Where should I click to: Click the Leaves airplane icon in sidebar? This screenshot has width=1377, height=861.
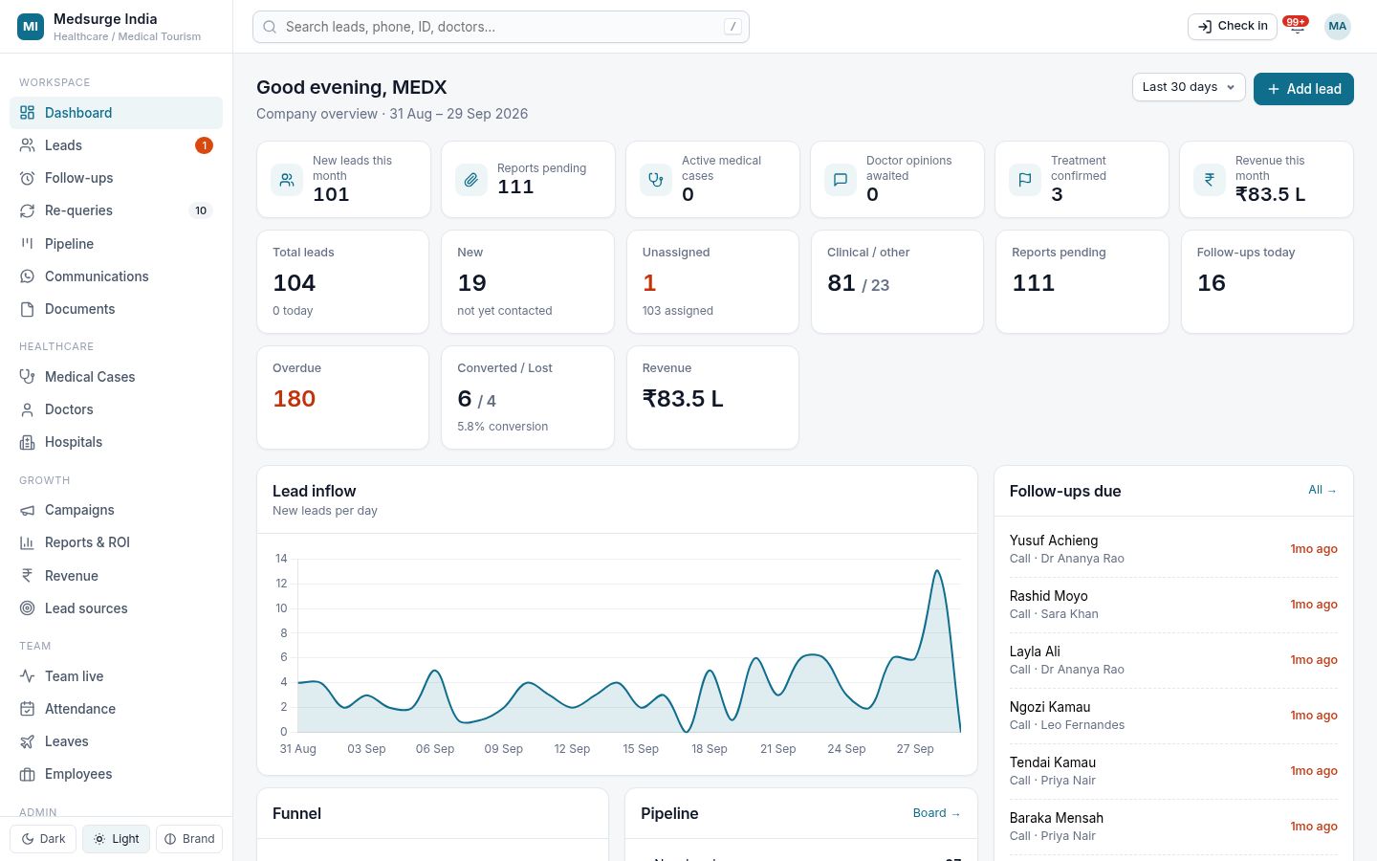pyautogui.click(x=27, y=741)
